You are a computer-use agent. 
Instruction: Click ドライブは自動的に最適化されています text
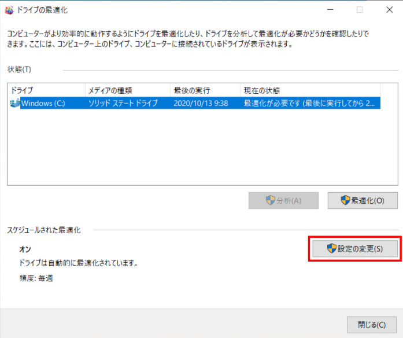point(79,263)
